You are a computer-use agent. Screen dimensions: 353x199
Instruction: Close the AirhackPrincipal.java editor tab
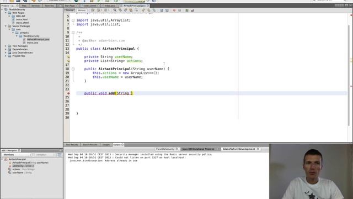[148, 6]
